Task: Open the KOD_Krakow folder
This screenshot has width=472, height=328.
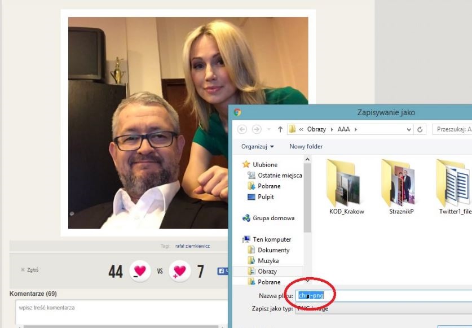Action: coord(346,184)
